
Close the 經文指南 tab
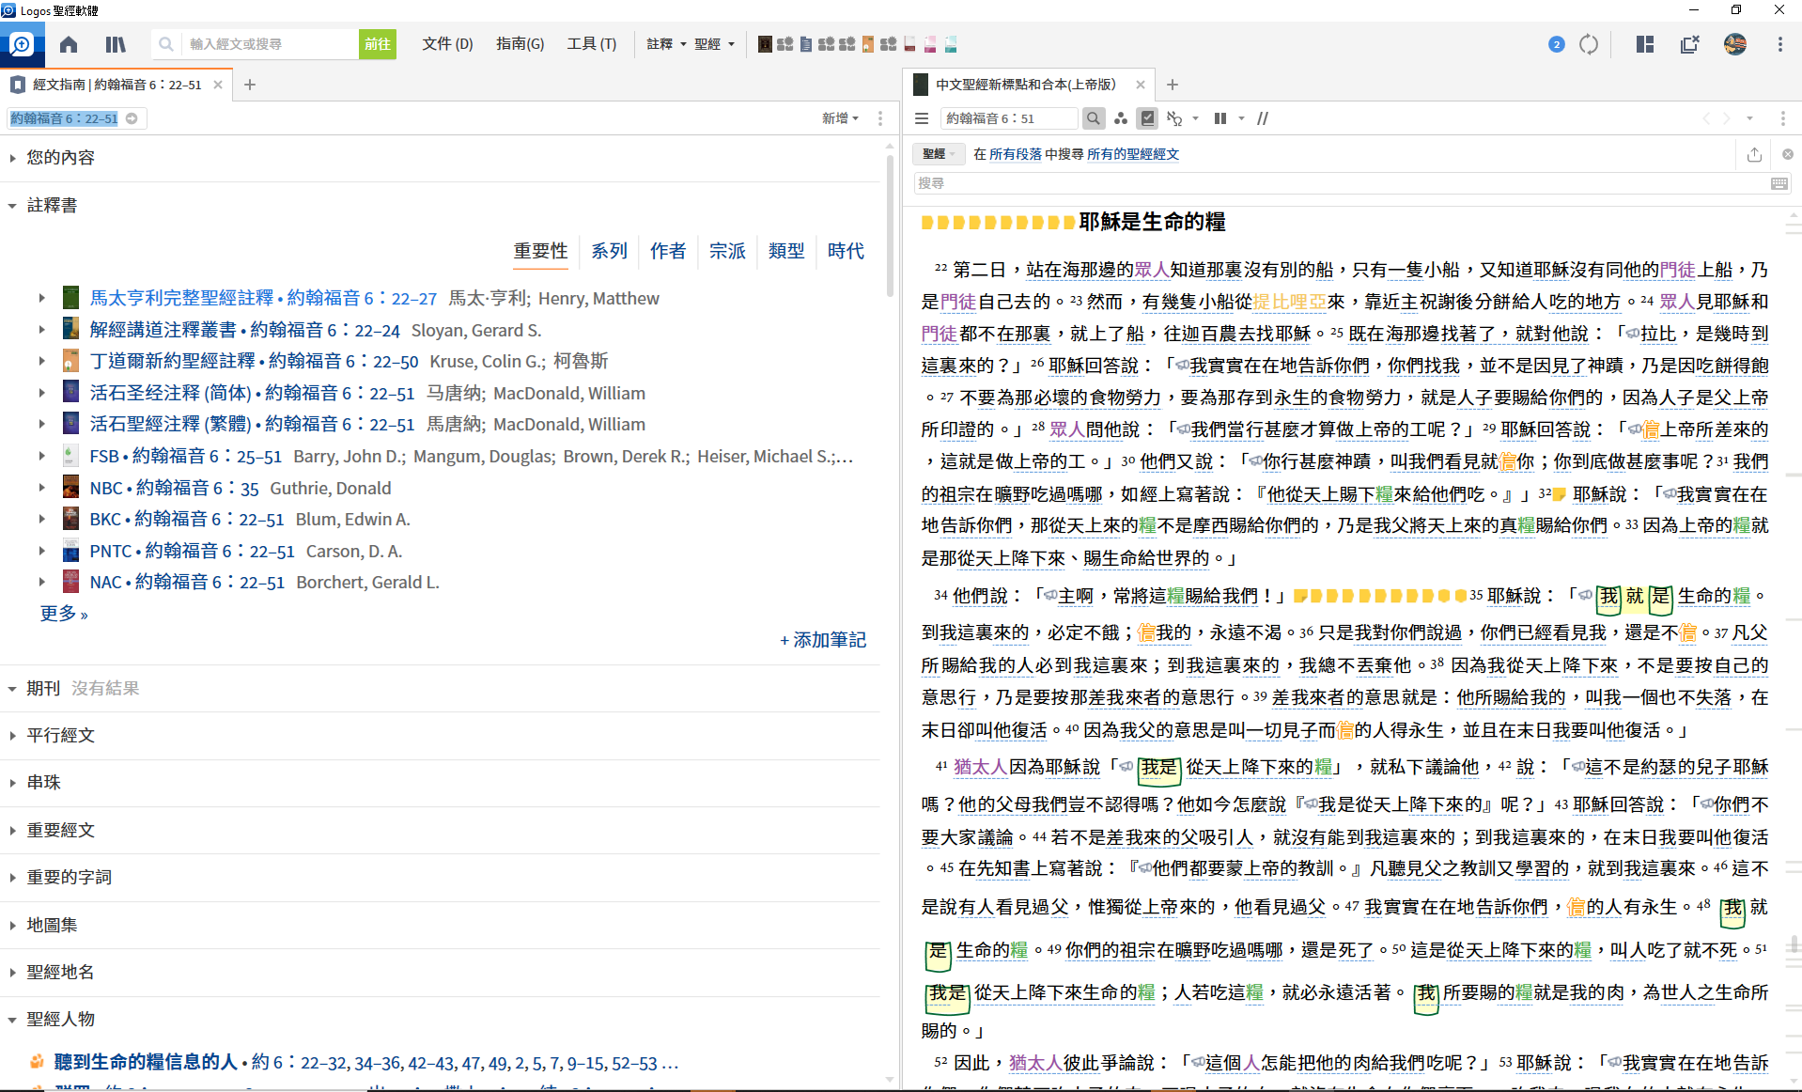click(218, 85)
